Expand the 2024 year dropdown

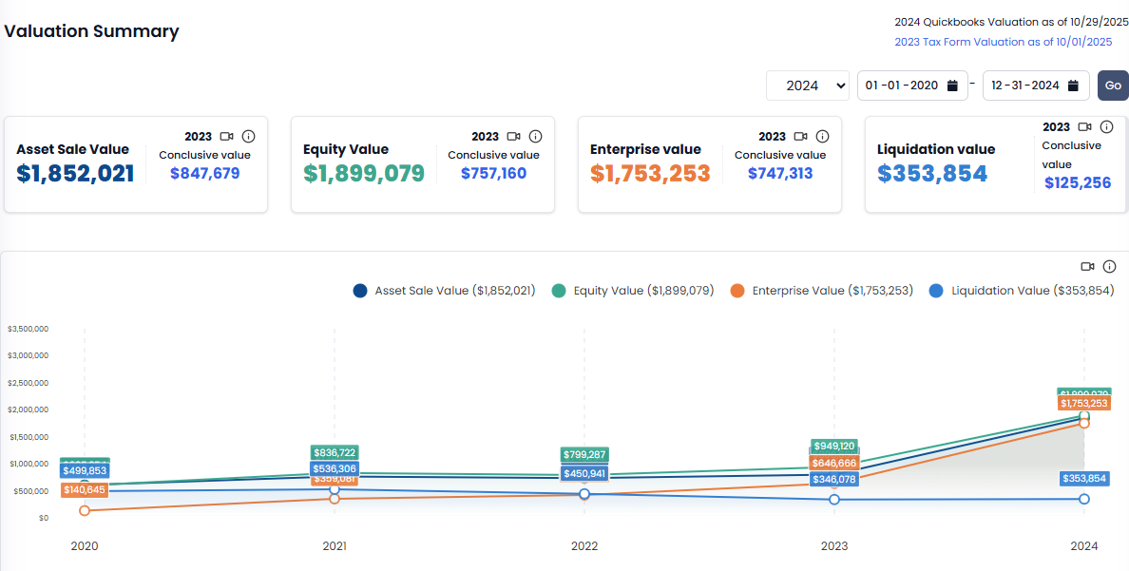(808, 86)
